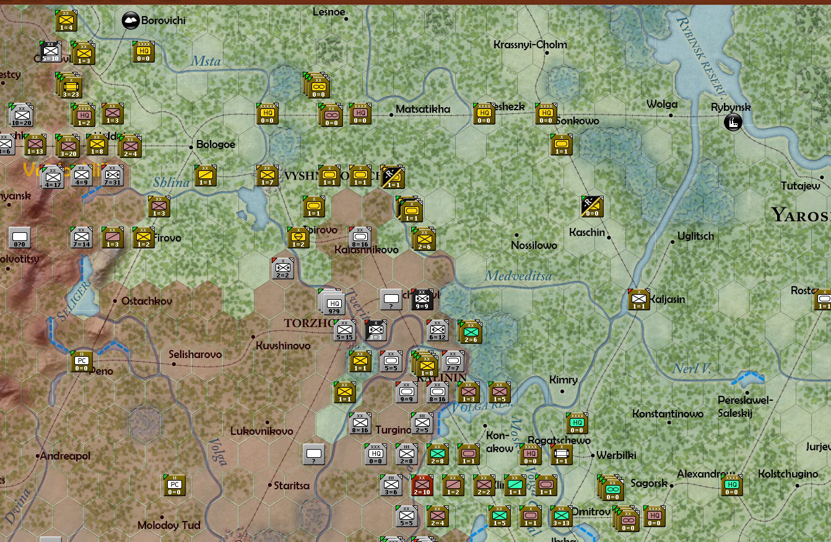The height and width of the screenshot is (542, 831).
Task: Select the teal HQ unit near Alexandrow
Action: click(731, 486)
